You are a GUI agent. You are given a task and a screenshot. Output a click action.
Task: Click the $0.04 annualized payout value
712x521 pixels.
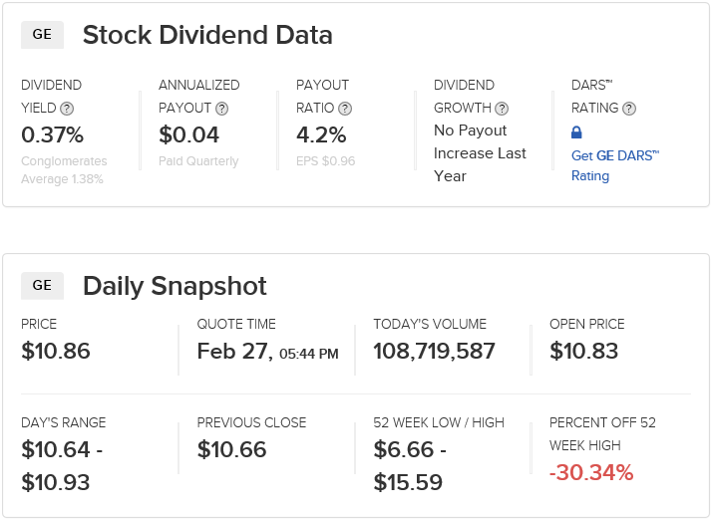pyautogui.click(x=188, y=134)
